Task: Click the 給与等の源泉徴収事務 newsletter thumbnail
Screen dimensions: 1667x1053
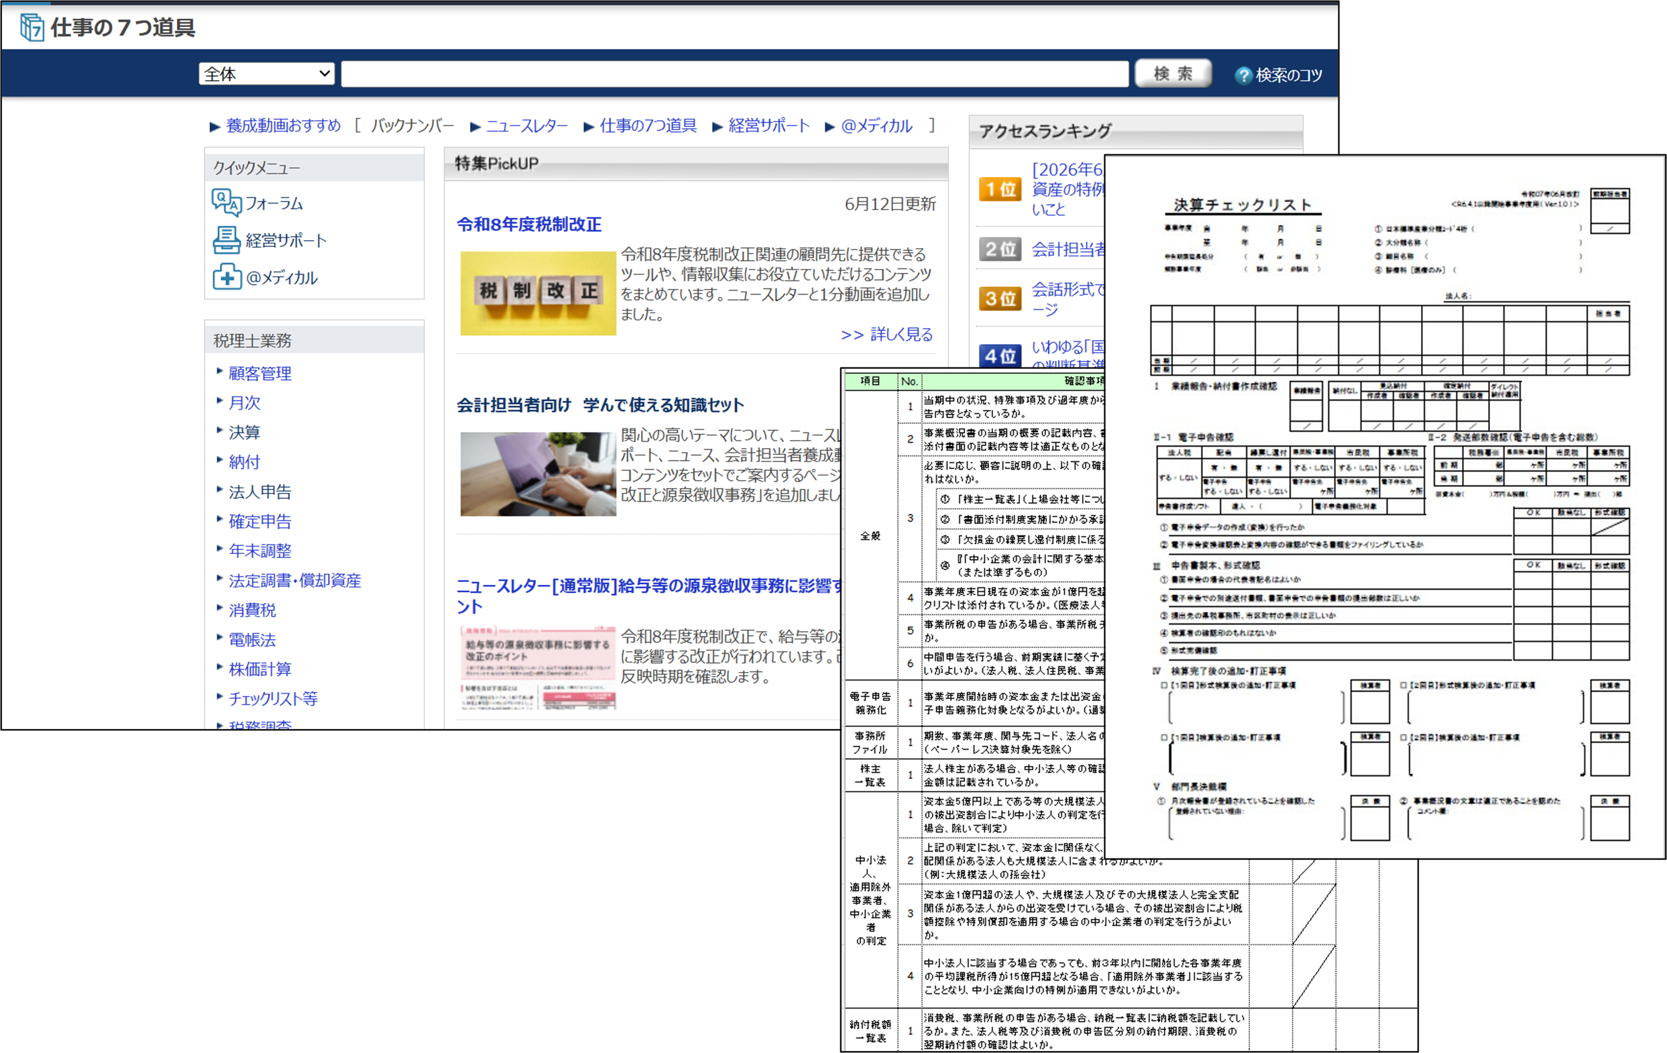Action: tap(538, 669)
